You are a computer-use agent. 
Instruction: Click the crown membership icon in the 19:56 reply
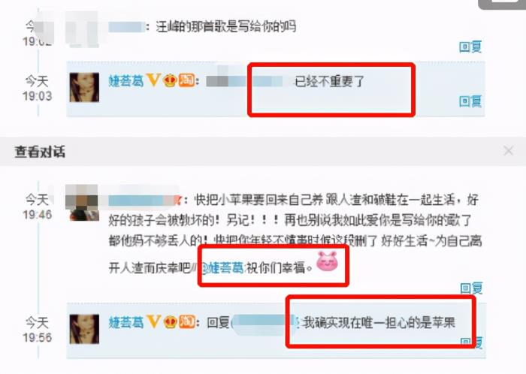coord(170,322)
